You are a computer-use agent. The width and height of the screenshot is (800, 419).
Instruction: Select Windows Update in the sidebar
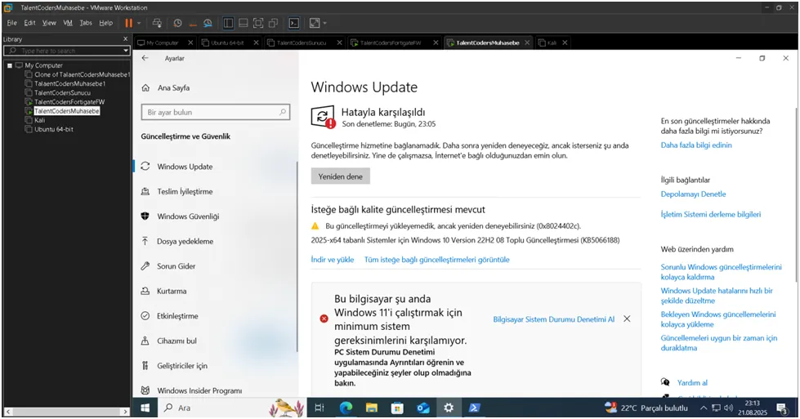click(185, 167)
